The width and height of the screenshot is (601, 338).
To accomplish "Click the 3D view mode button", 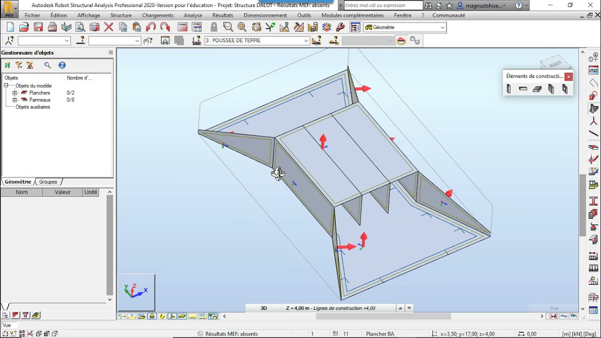I will click(264, 308).
